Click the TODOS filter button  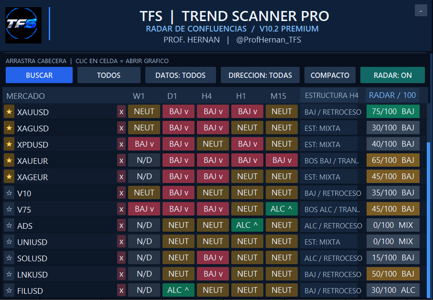[109, 75]
